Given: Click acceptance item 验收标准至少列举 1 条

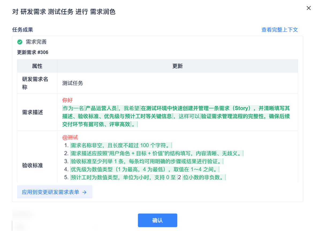Looking at the screenshot, I should tap(147, 161).
